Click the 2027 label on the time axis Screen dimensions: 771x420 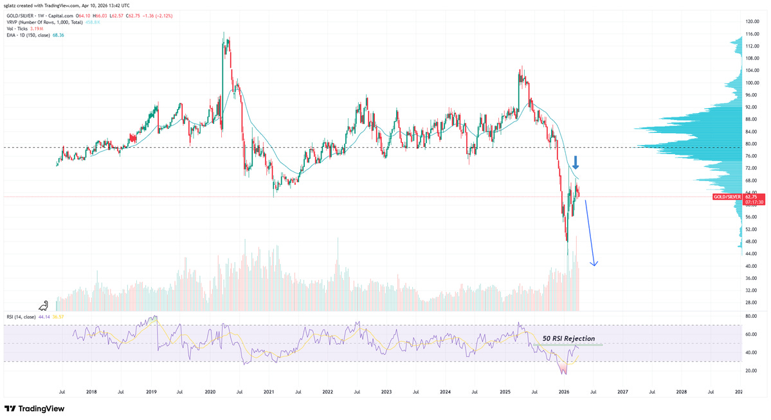(x=622, y=392)
